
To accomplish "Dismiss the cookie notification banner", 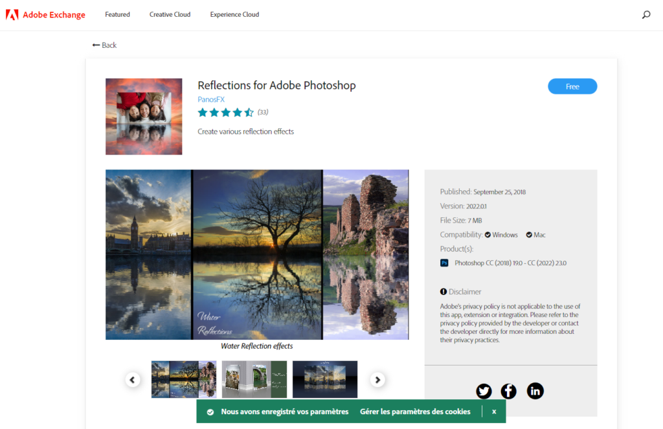I will [x=494, y=412].
